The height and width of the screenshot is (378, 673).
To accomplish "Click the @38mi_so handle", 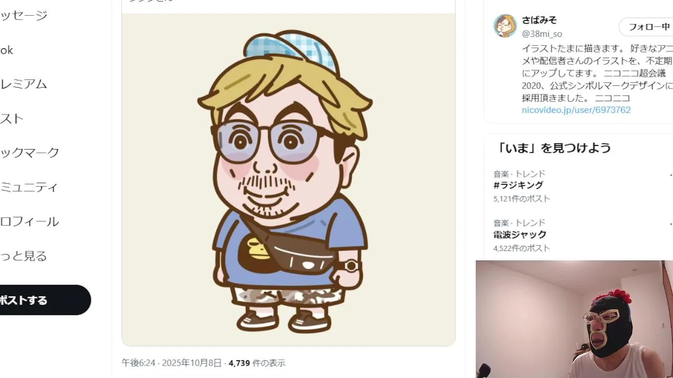I will (x=542, y=34).
